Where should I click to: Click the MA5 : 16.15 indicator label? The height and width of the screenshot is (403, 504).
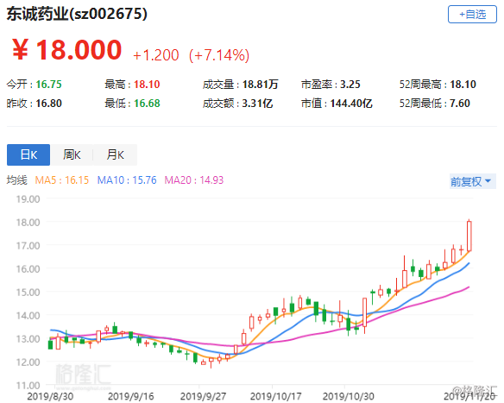pyautogui.click(x=62, y=180)
